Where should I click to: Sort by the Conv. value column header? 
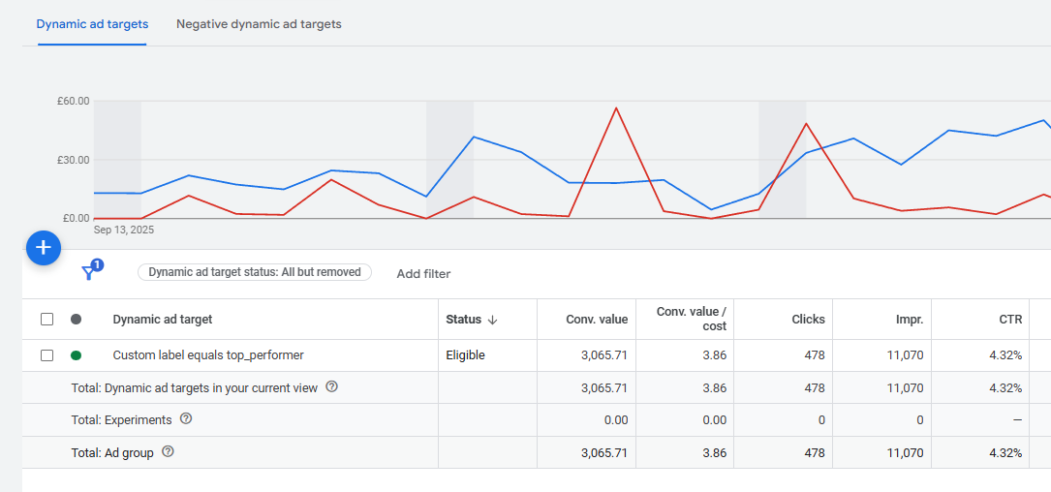(x=597, y=320)
